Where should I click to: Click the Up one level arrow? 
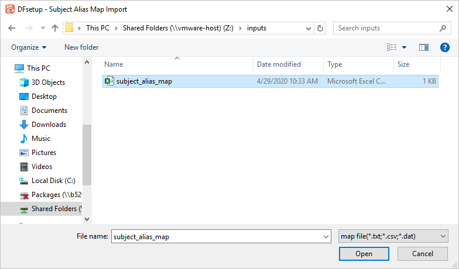(55, 28)
